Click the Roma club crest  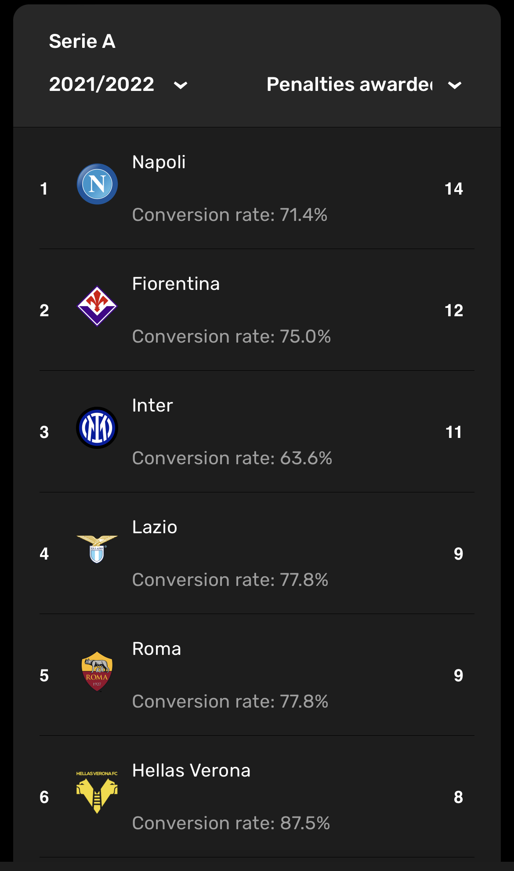pos(97,671)
